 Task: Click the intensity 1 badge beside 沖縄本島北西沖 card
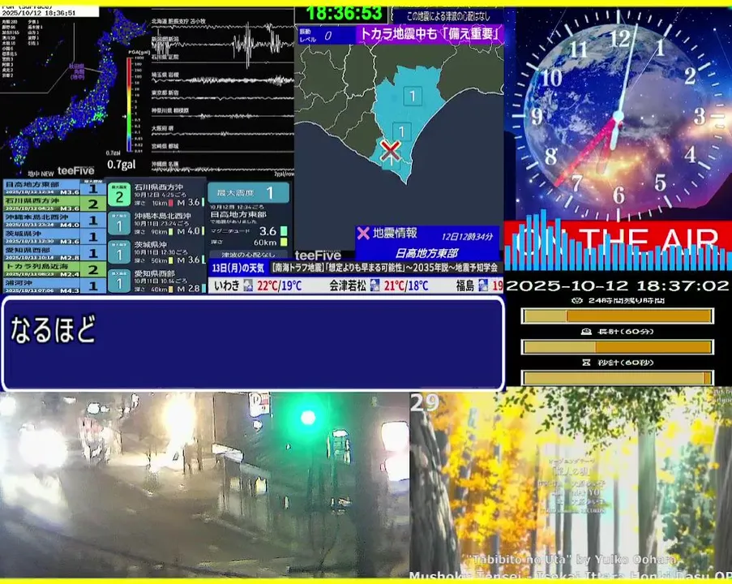(119, 224)
